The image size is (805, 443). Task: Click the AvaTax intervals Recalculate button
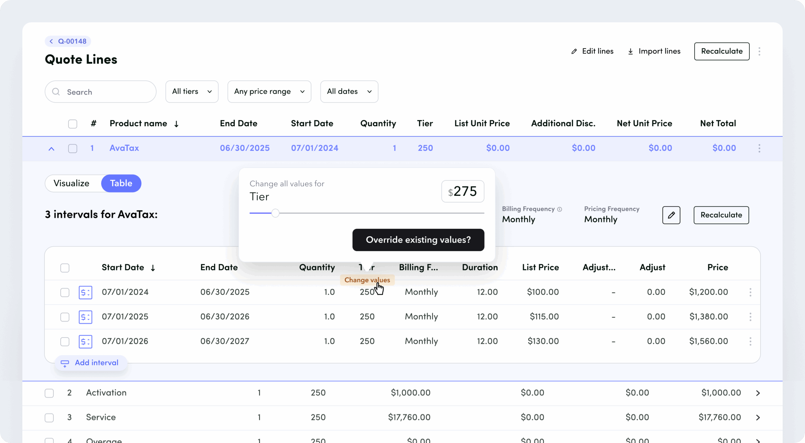[721, 215]
